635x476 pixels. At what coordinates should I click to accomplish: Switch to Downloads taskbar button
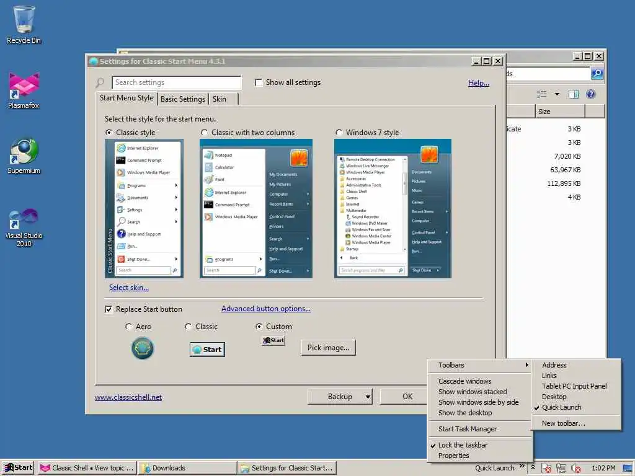click(187, 468)
